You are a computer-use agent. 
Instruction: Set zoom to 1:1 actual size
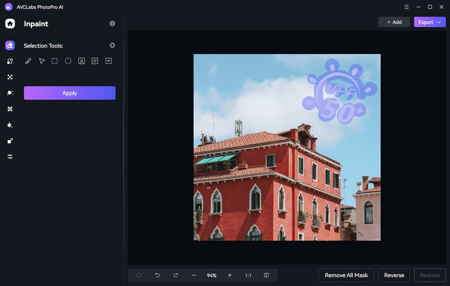(248, 275)
